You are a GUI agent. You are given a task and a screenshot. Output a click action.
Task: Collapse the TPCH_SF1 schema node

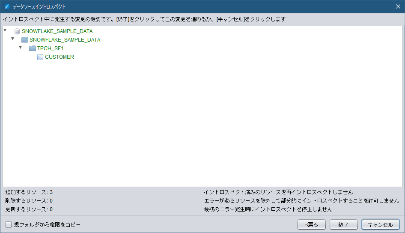21,47
